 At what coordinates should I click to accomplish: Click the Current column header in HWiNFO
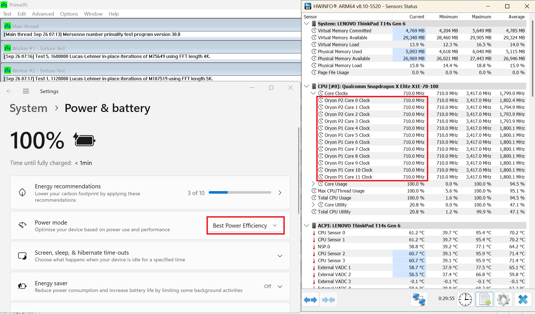409,17
